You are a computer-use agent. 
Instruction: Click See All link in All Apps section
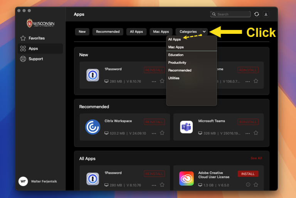[x=256, y=158]
